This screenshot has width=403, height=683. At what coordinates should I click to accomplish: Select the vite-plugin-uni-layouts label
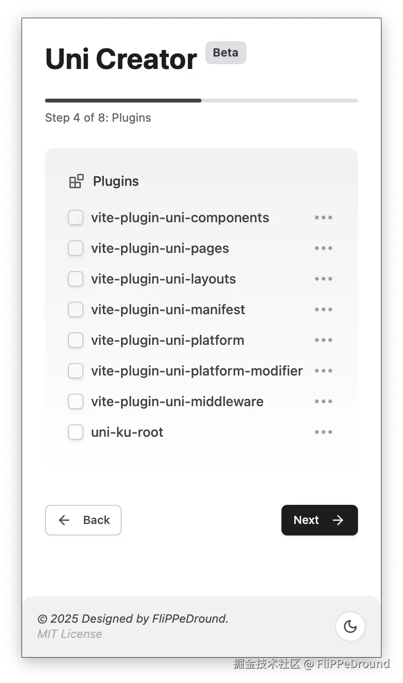click(x=163, y=279)
